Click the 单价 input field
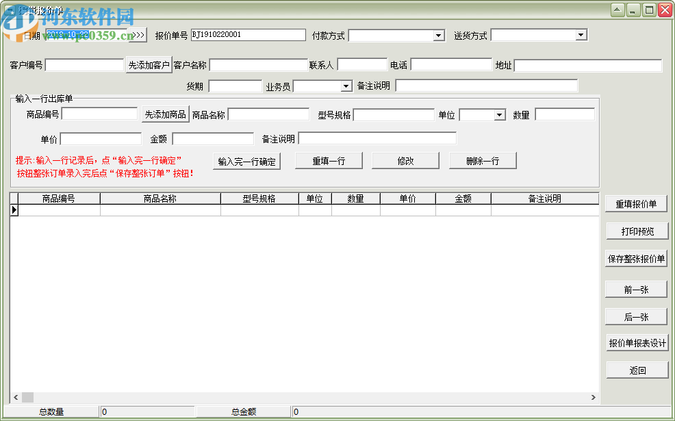This screenshot has height=421, width=675. pyautogui.click(x=101, y=138)
